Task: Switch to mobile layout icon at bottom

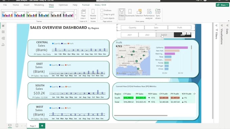Action: coord(17,125)
